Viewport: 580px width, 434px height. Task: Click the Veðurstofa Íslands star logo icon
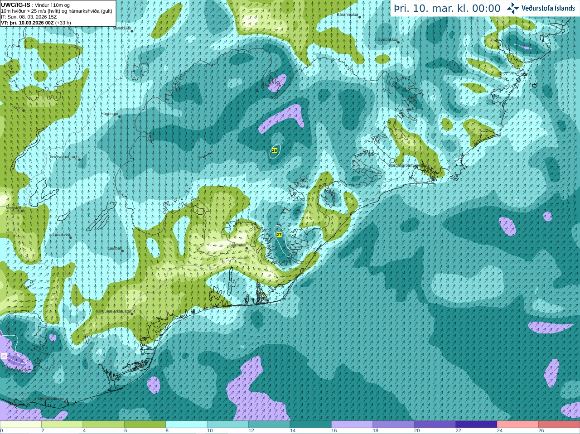[x=513, y=8]
